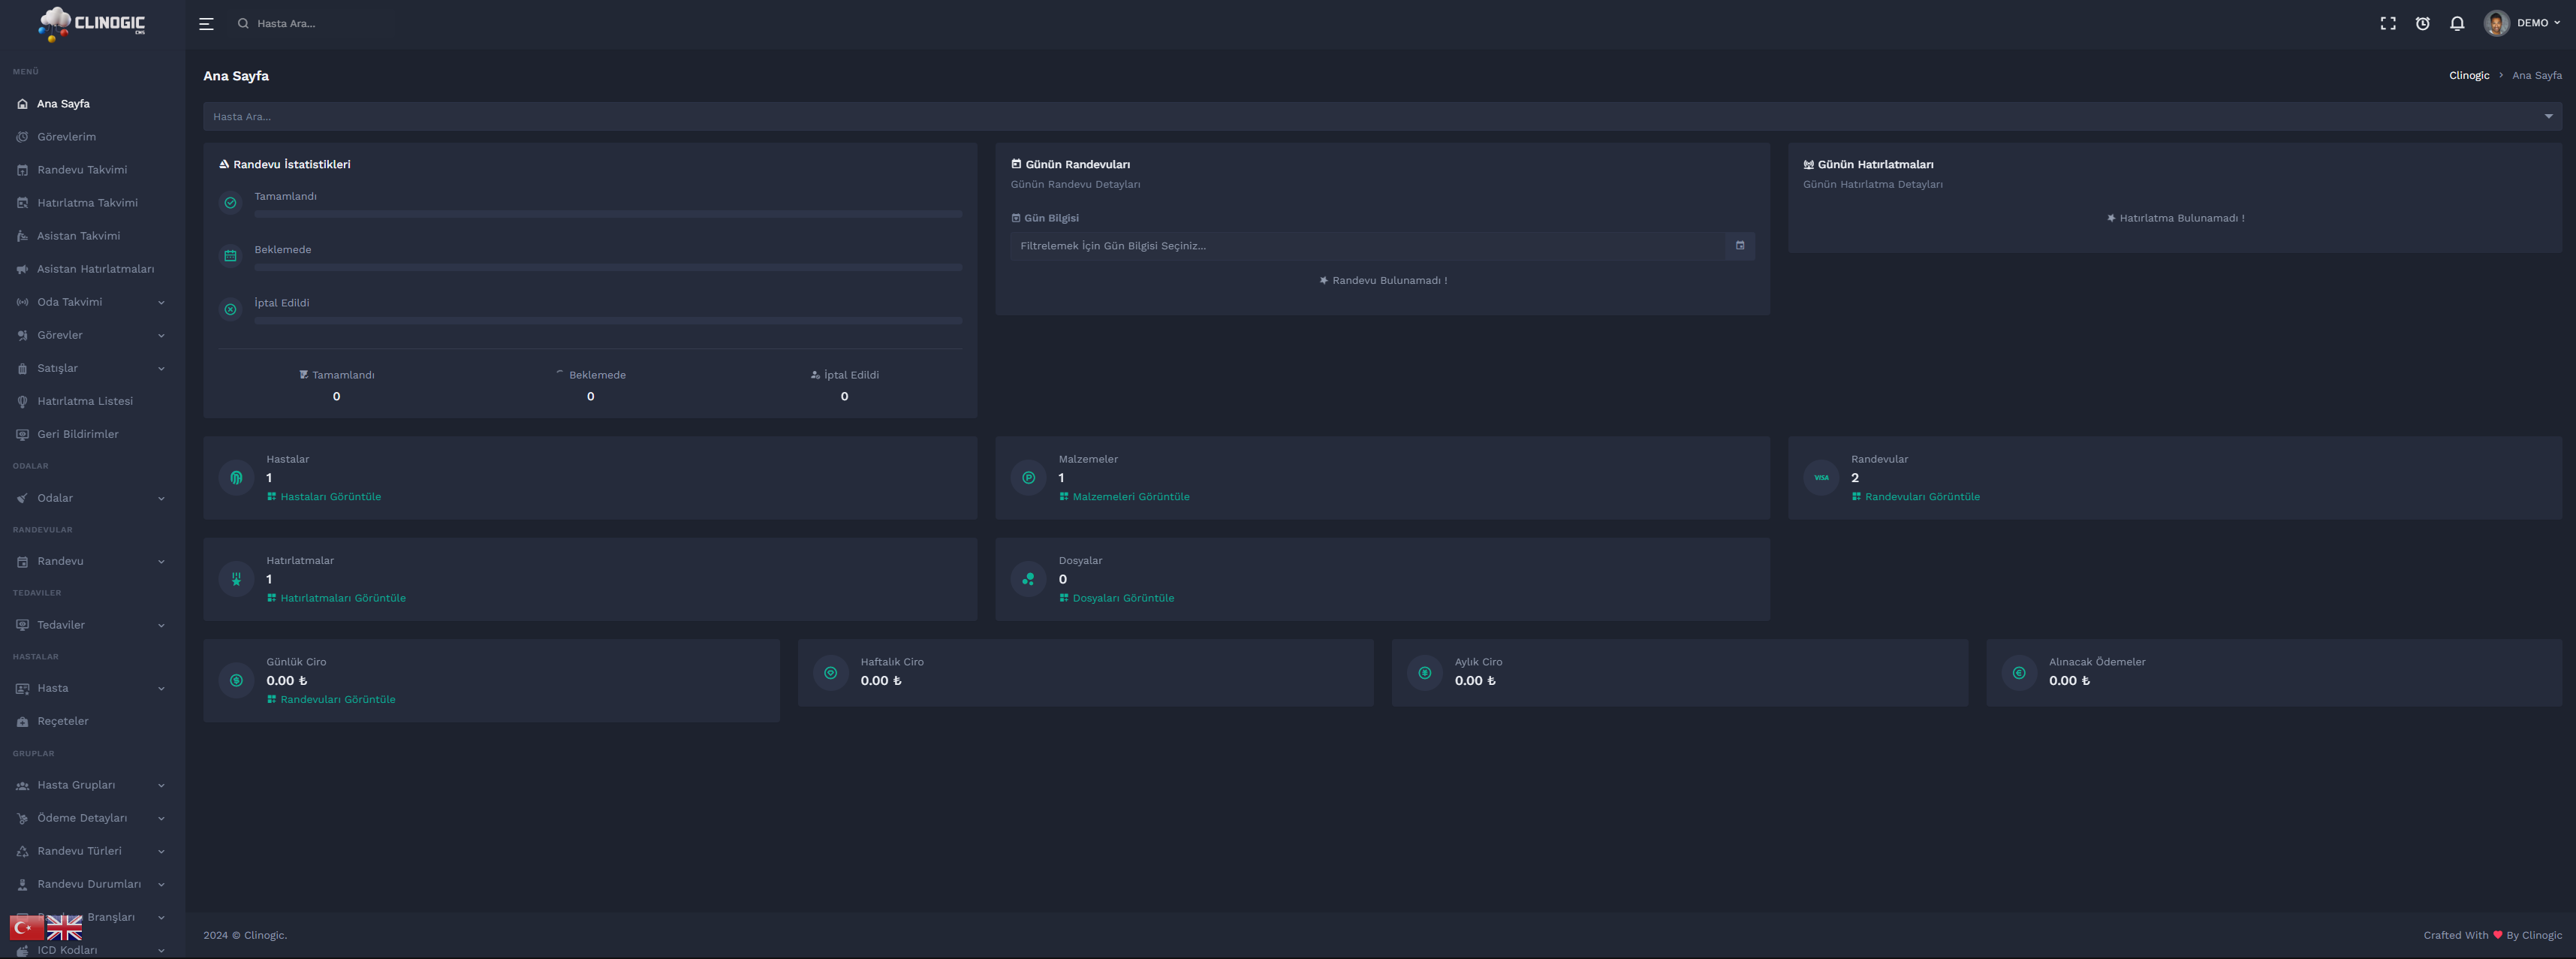Click the calendar icon beside day filter
This screenshot has height=959, width=2576.
click(1739, 246)
